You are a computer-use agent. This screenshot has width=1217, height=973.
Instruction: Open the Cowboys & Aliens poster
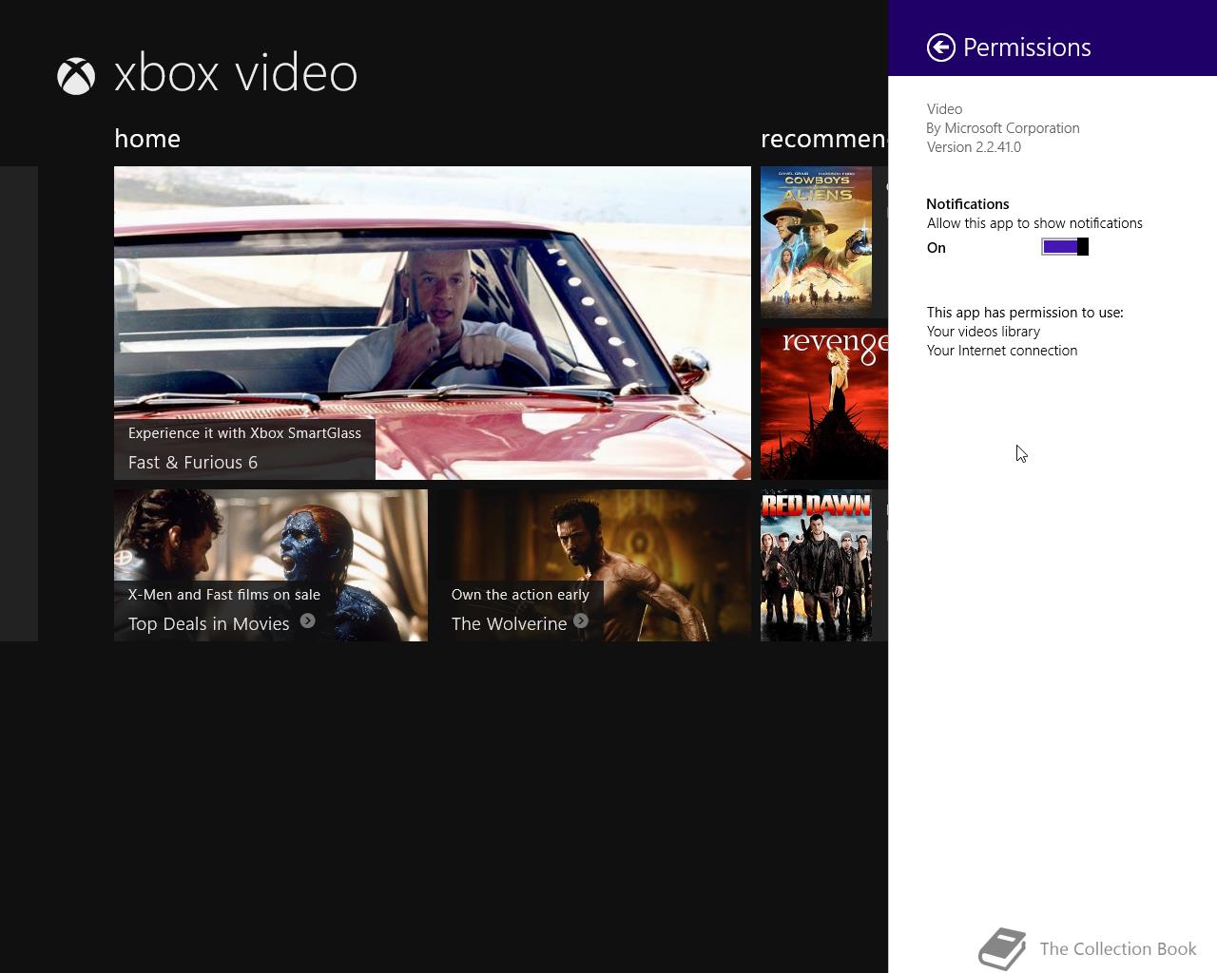(817, 242)
